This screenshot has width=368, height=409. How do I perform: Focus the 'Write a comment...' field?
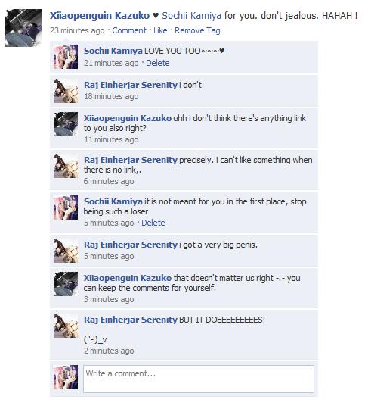199,379
